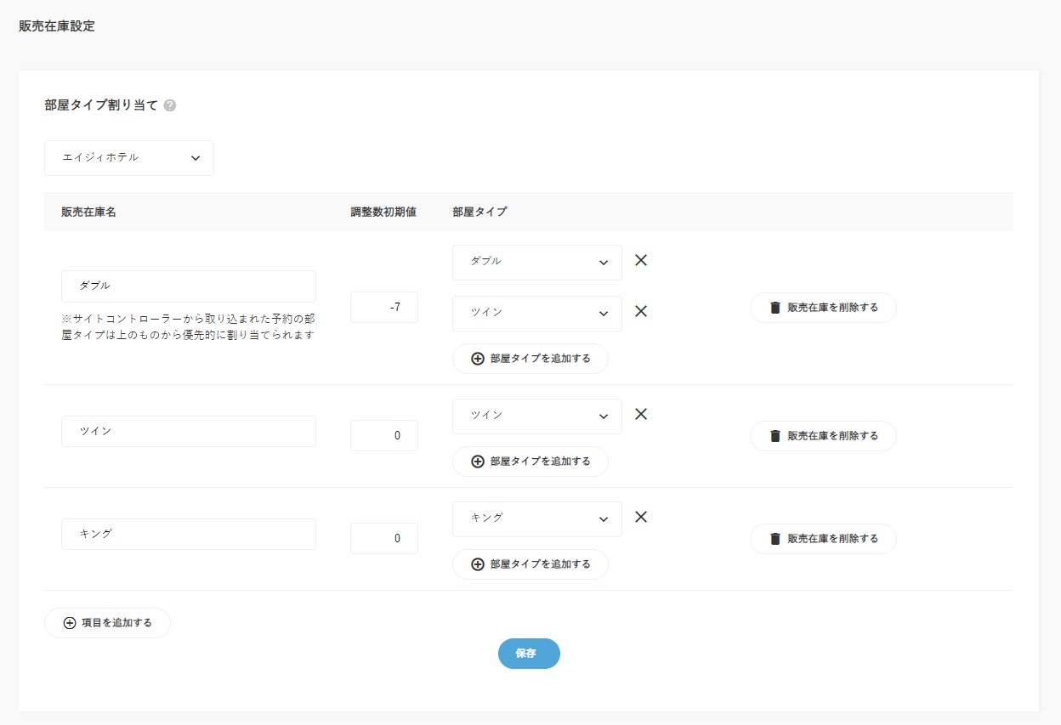The height and width of the screenshot is (725, 1061).
Task: Open the キング room type dropdown
Action: click(x=536, y=519)
